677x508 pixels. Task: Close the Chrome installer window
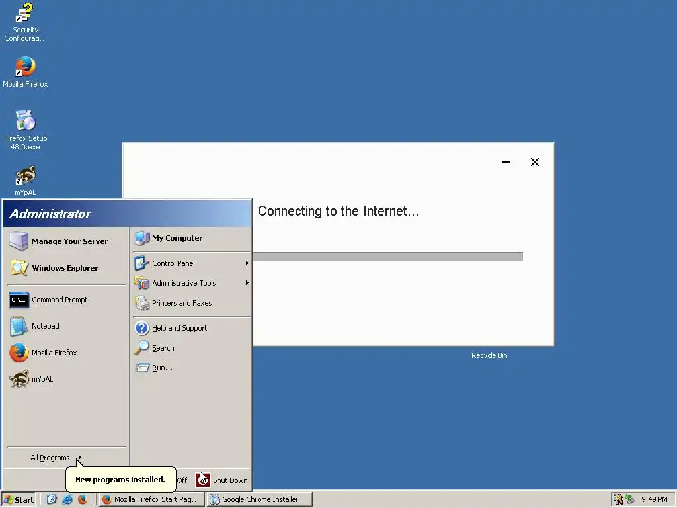[x=534, y=162]
